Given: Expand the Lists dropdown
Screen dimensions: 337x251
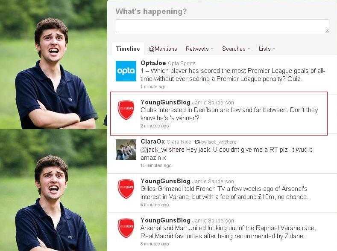Looking at the screenshot, I should click(267, 49).
